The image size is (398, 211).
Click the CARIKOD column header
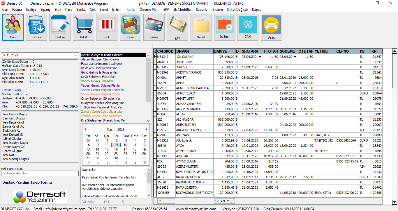[166, 51]
